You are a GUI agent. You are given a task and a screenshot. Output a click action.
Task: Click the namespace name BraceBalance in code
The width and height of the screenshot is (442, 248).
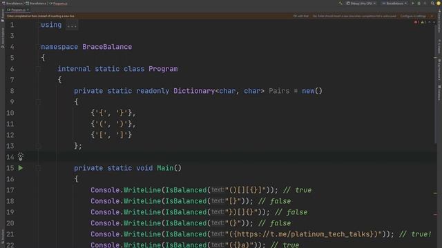pyautogui.click(x=107, y=47)
